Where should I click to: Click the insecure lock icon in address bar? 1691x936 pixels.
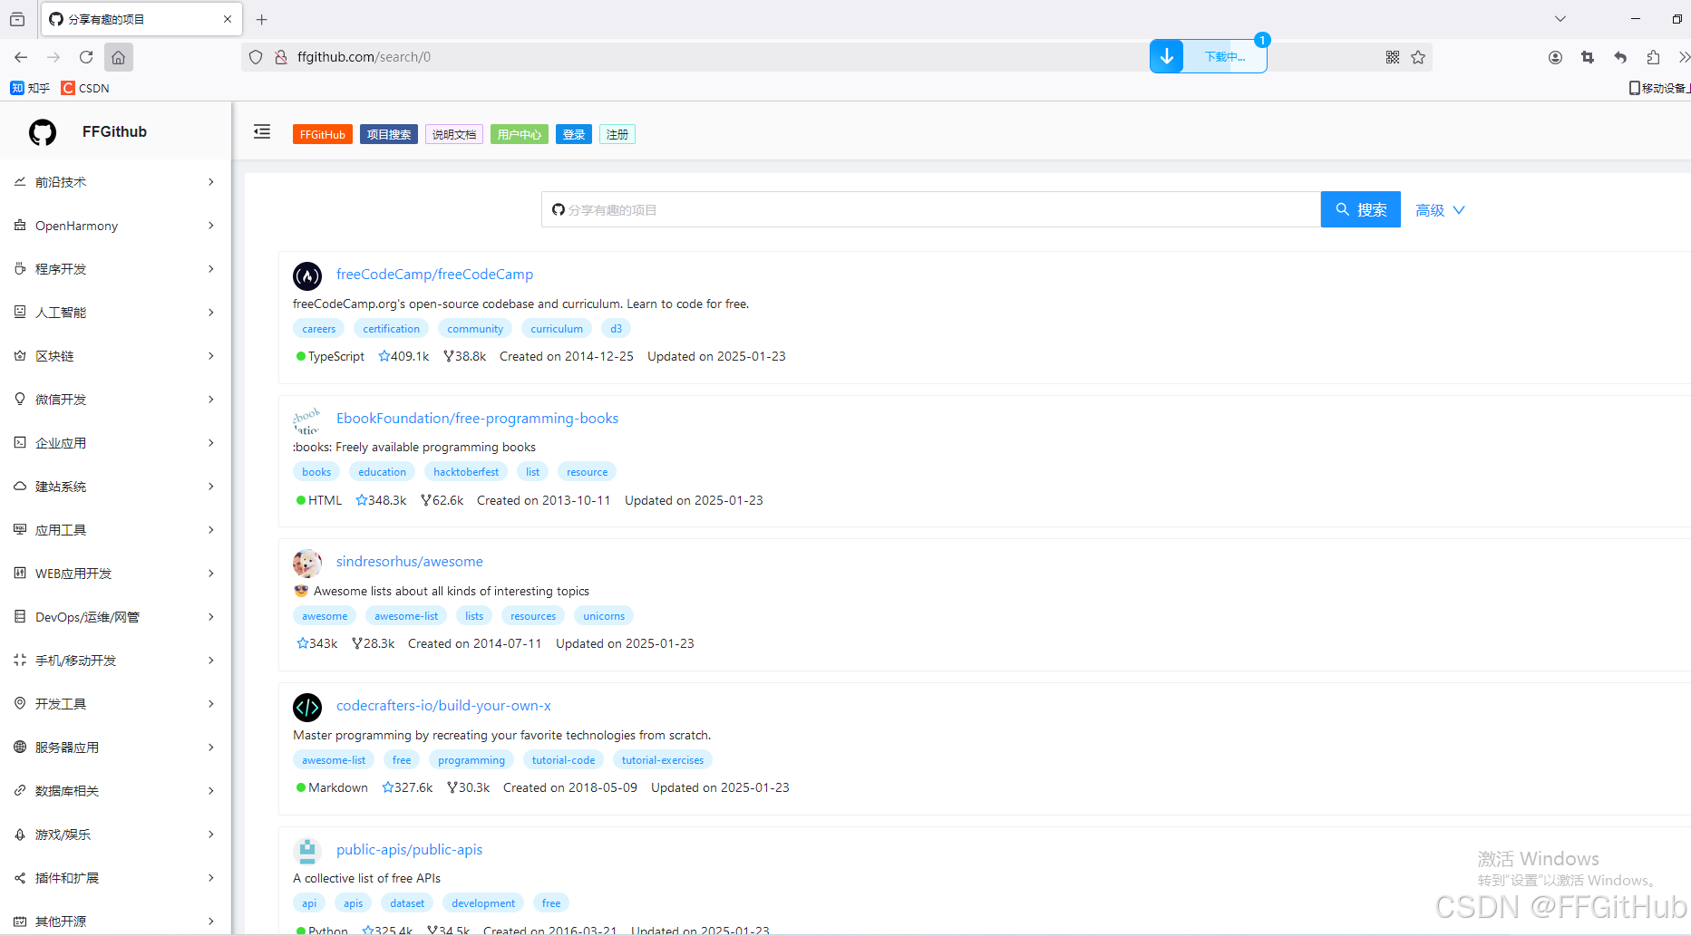281,57
